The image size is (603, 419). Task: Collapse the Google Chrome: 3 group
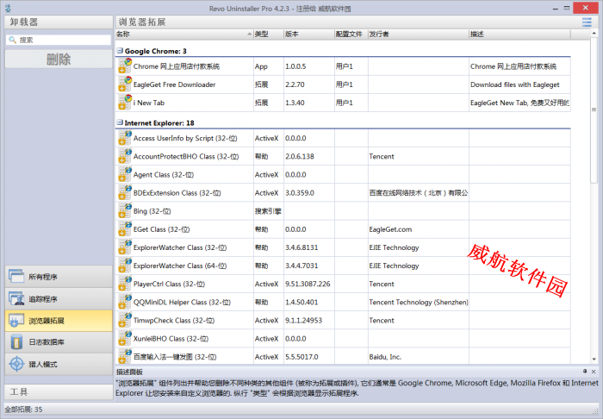tap(120, 50)
